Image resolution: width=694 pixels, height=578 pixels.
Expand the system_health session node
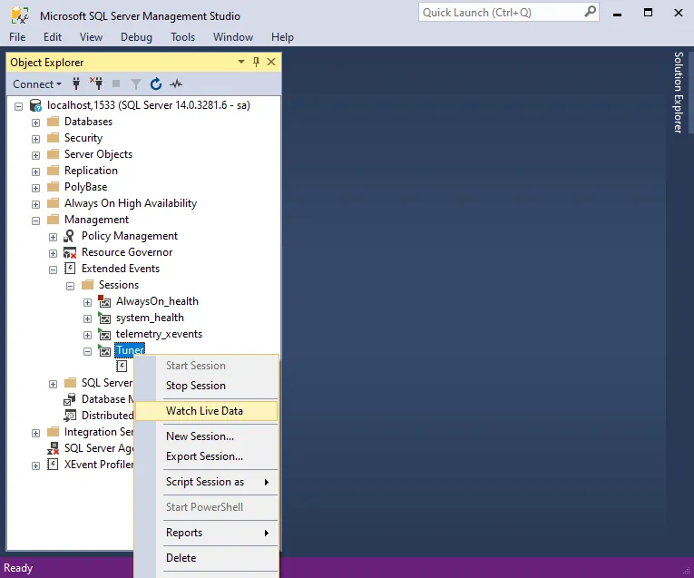[88, 318]
